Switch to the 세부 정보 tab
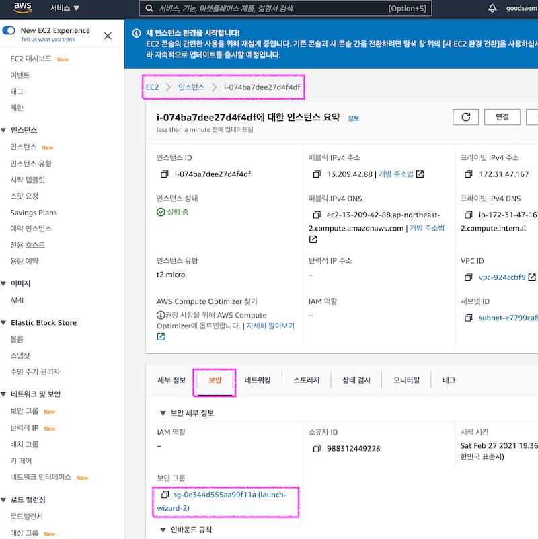 [171, 380]
